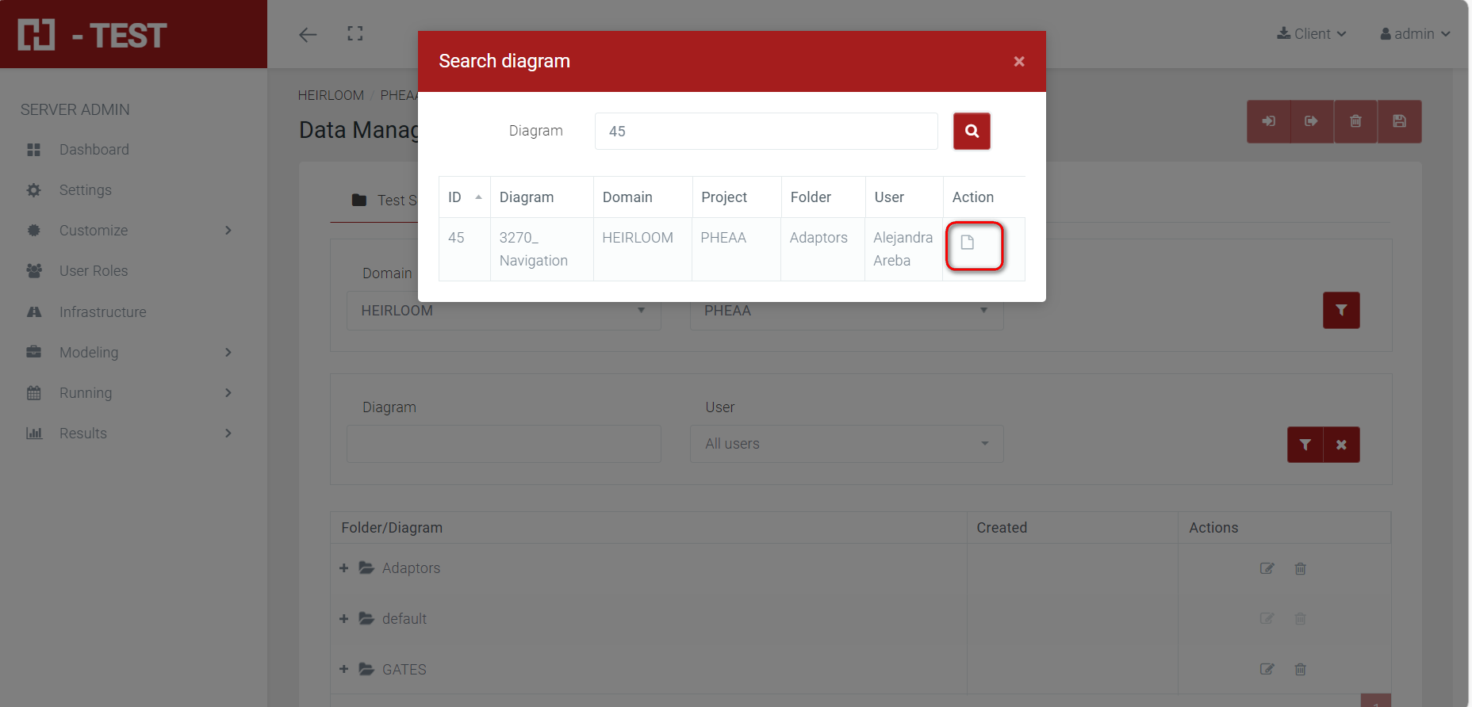Clear the diagram filter with X button
This screenshot has width=1472, height=707.
[1341, 445]
